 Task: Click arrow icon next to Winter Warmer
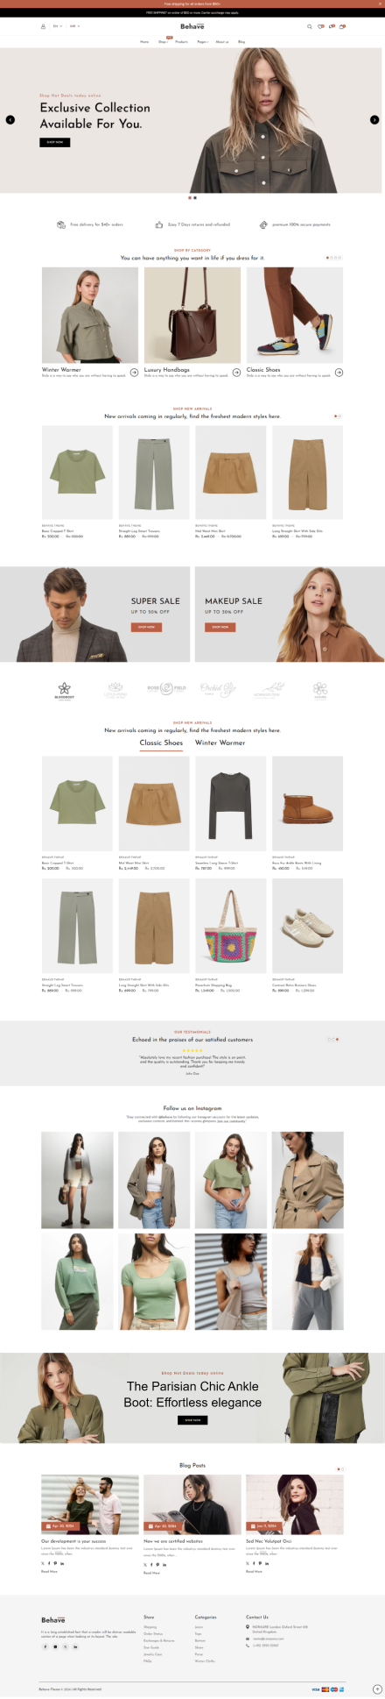tap(134, 372)
